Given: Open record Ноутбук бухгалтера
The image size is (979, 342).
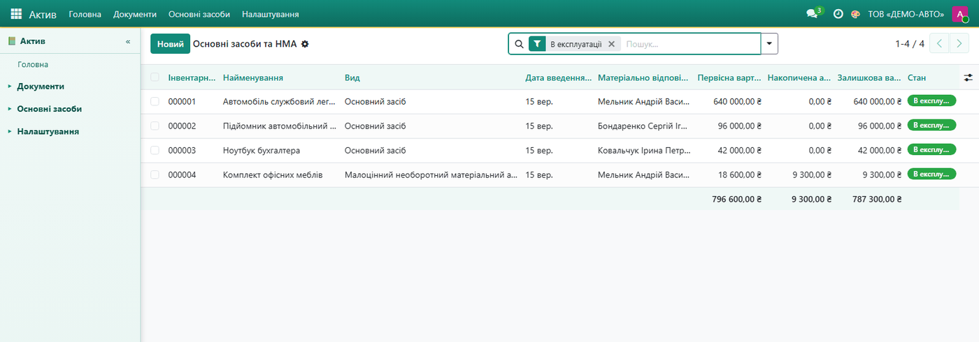Looking at the screenshot, I should point(262,150).
